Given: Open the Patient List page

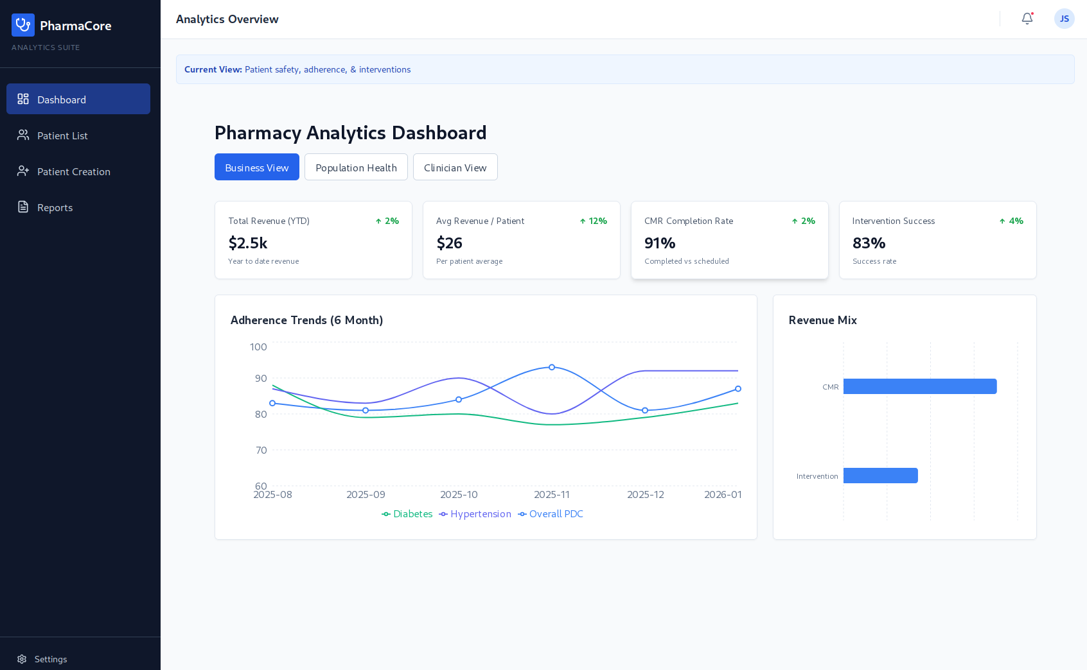Looking at the screenshot, I should pos(62,135).
